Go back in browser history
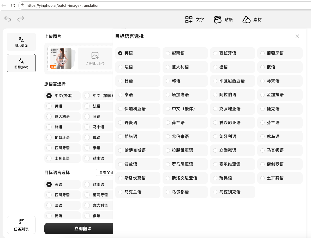 click(x=4, y=5)
